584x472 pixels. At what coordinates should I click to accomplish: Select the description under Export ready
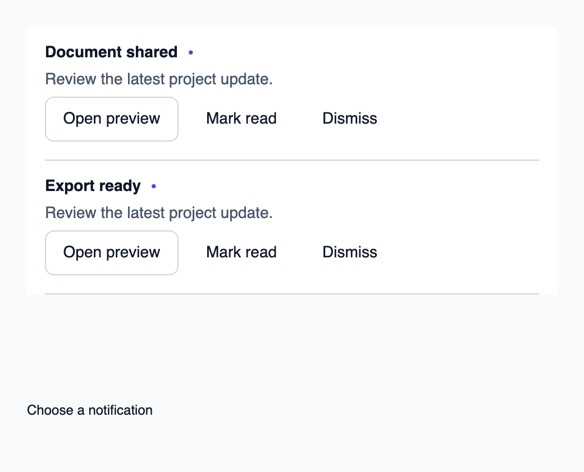159,213
